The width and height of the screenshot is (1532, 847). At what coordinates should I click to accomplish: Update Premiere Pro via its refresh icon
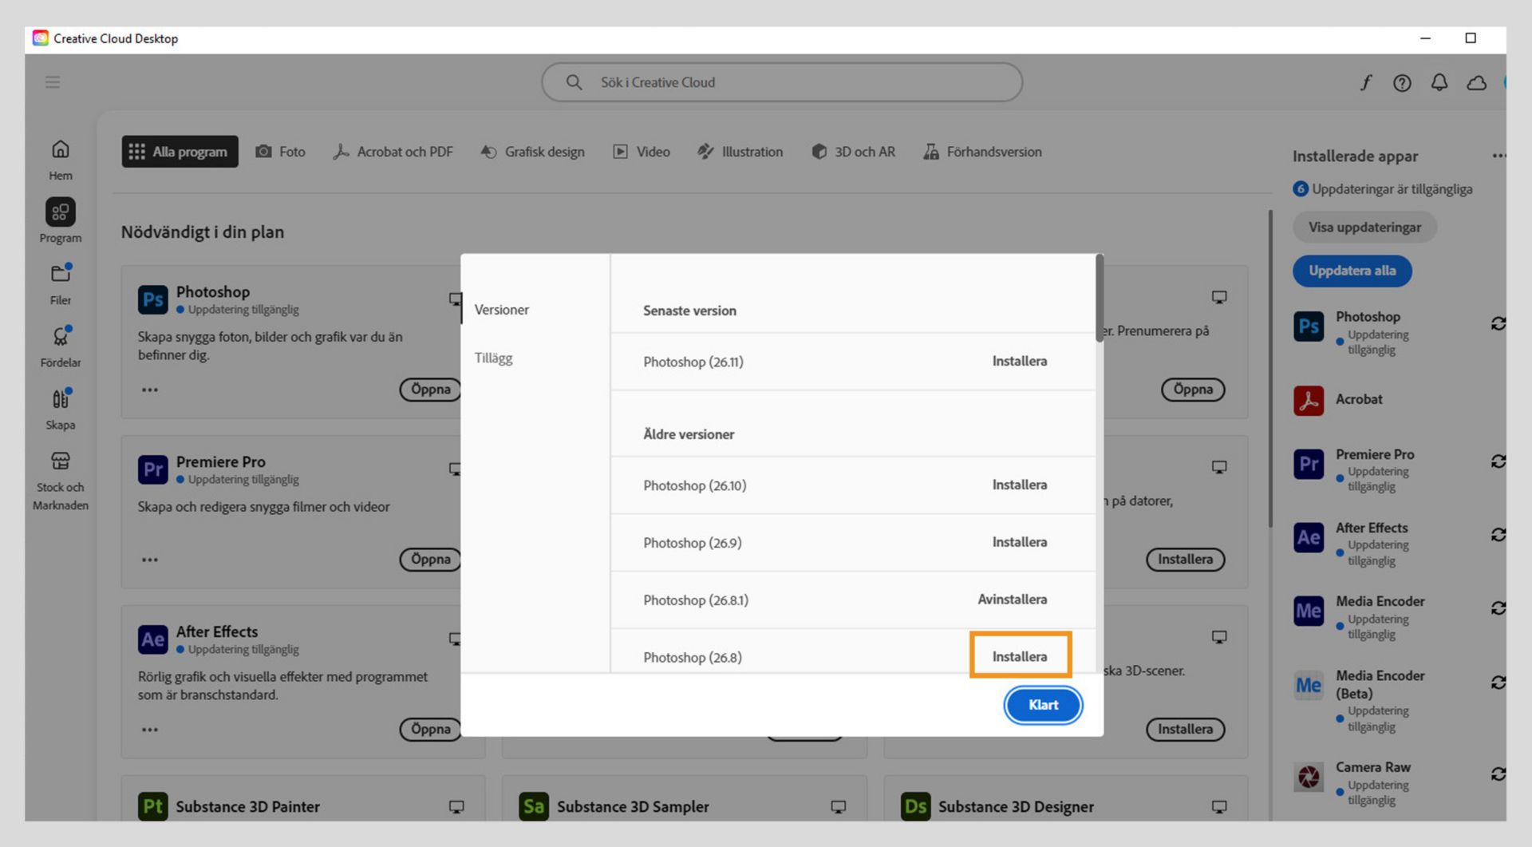click(1498, 461)
